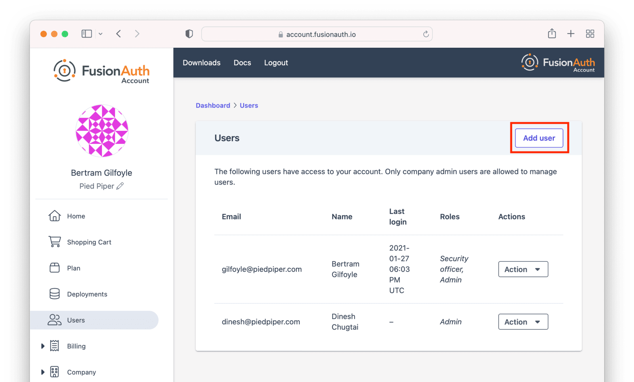Expand the Billing section triangle
This screenshot has width=634, height=382.
point(43,346)
